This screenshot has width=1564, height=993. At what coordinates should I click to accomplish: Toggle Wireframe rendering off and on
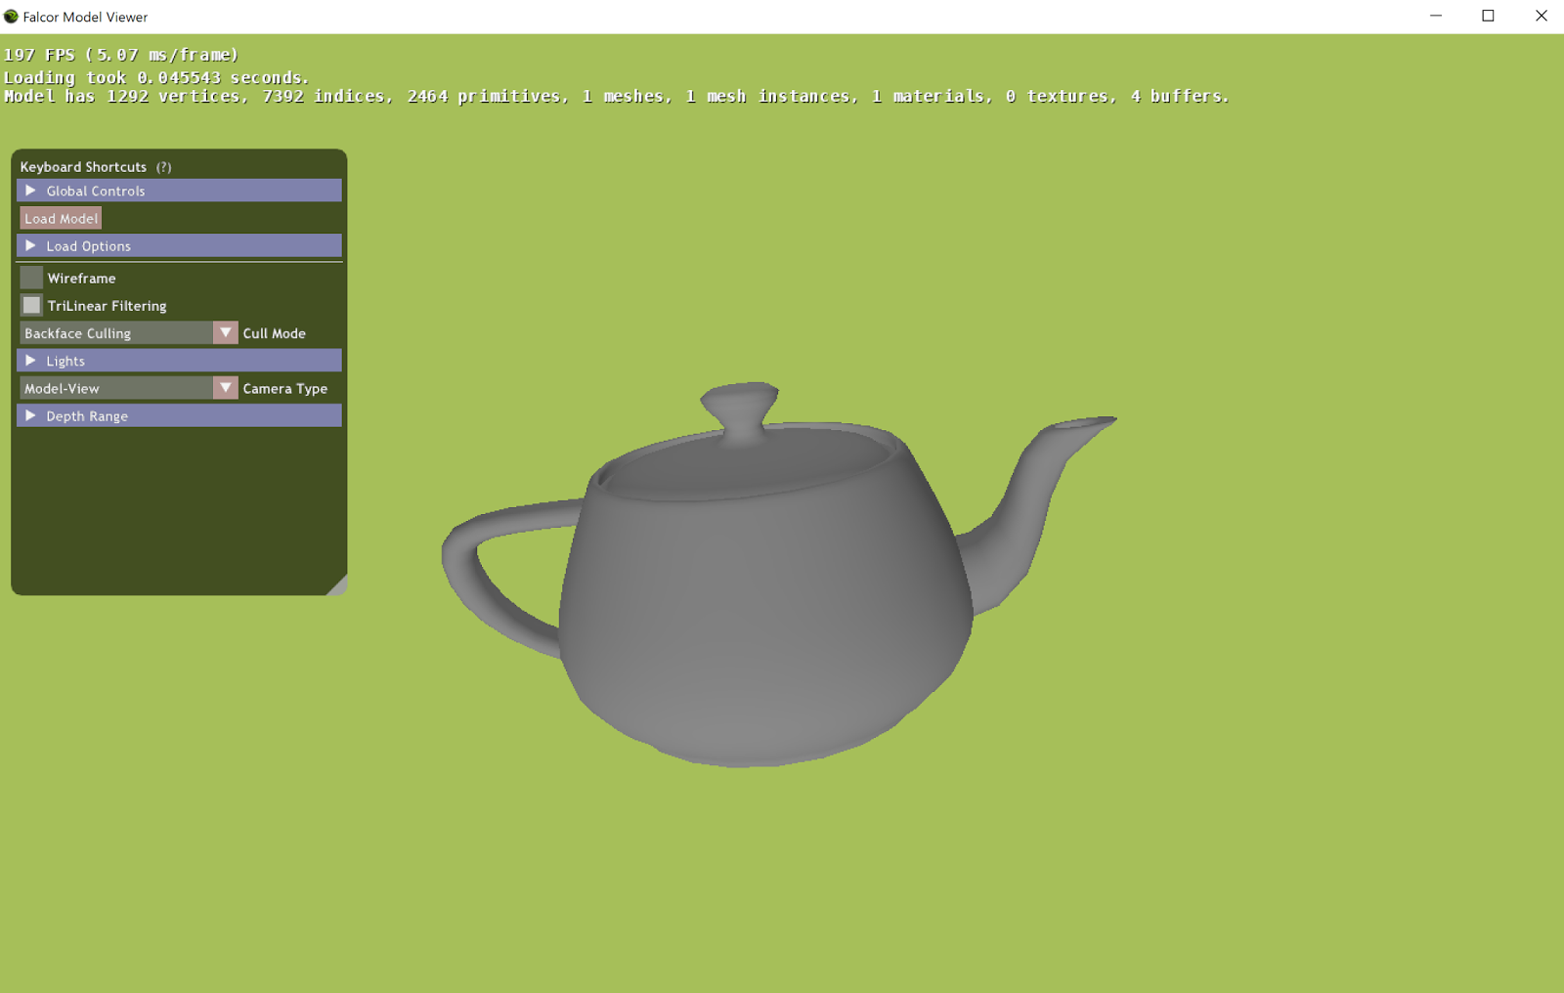pos(30,277)
